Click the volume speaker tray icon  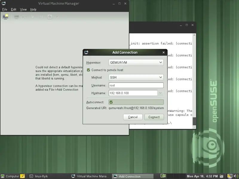pyautogui.click(x=235, y=176)
